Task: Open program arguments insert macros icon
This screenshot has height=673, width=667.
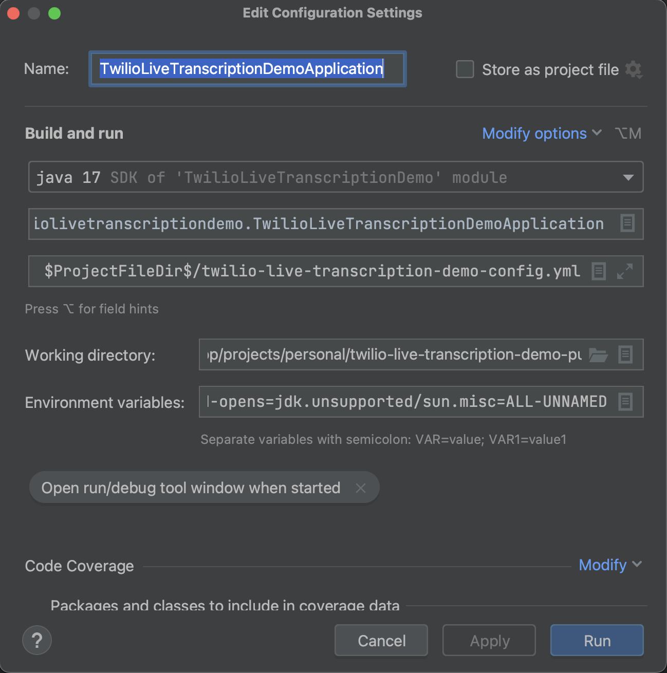Action: coord(599,271)
